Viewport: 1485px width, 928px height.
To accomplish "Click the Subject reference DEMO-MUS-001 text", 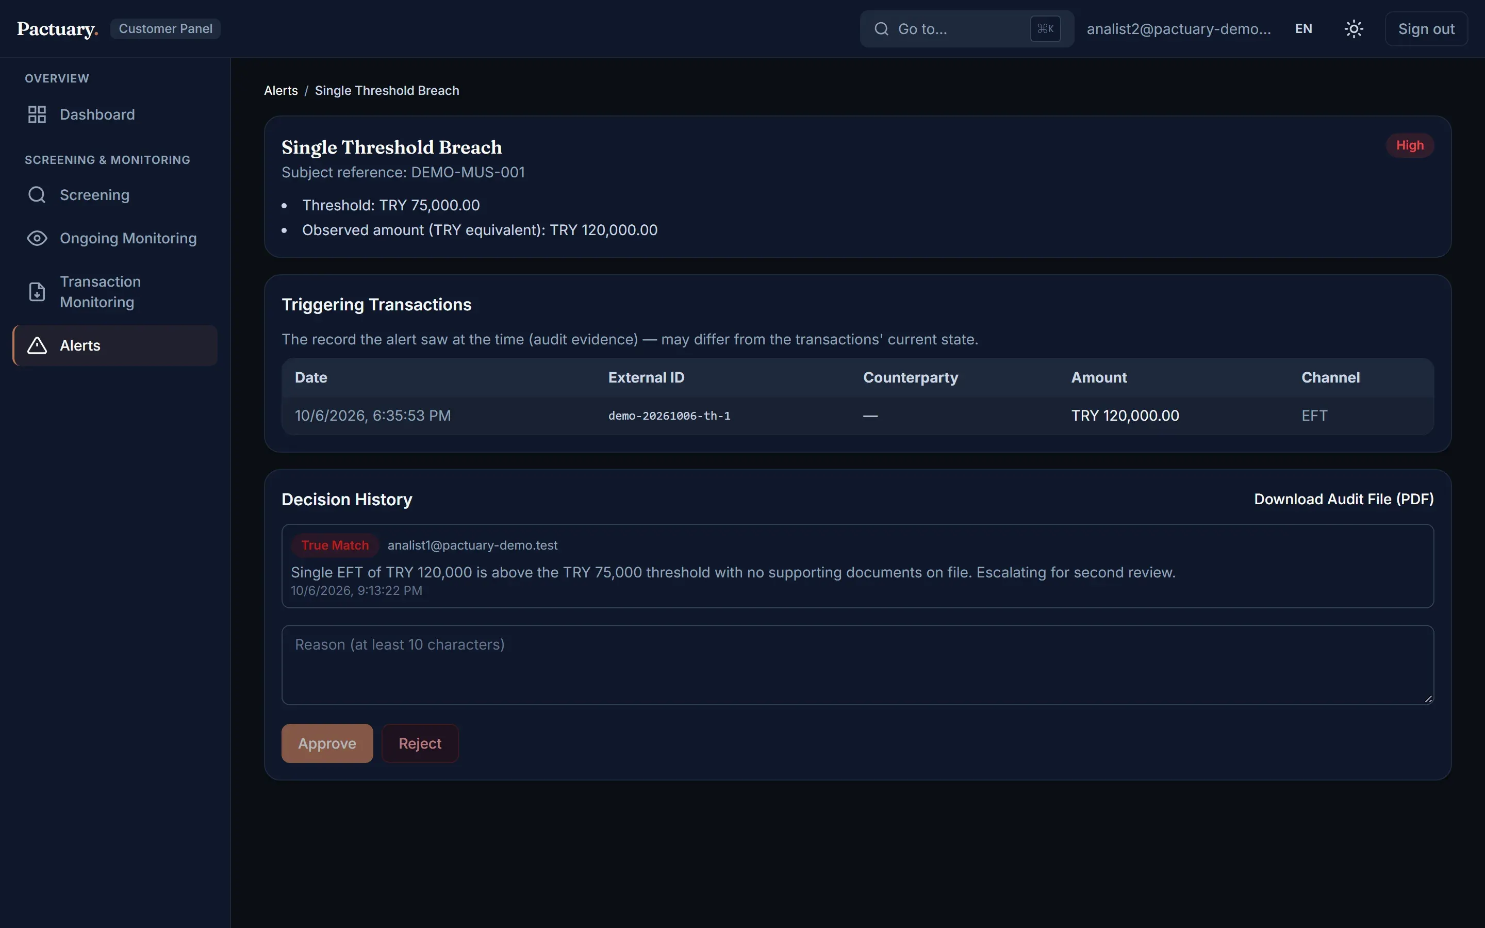I will click(403, 173).
